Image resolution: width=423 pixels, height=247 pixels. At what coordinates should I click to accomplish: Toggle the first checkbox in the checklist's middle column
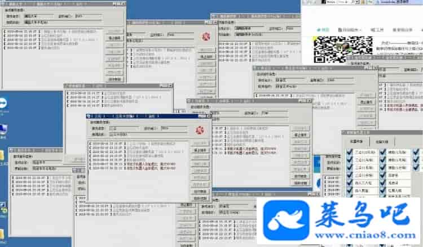(382, 152)
